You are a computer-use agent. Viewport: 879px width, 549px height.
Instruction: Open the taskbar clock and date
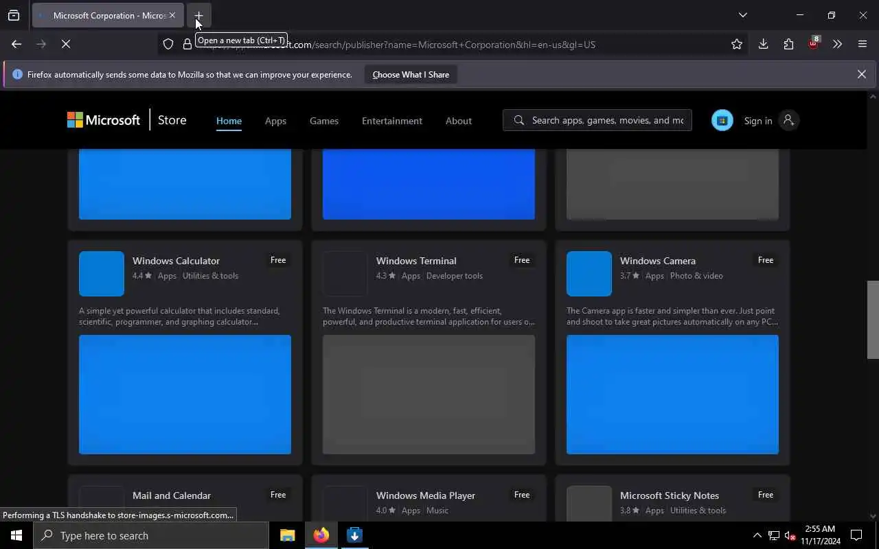[x=820, y=535]
